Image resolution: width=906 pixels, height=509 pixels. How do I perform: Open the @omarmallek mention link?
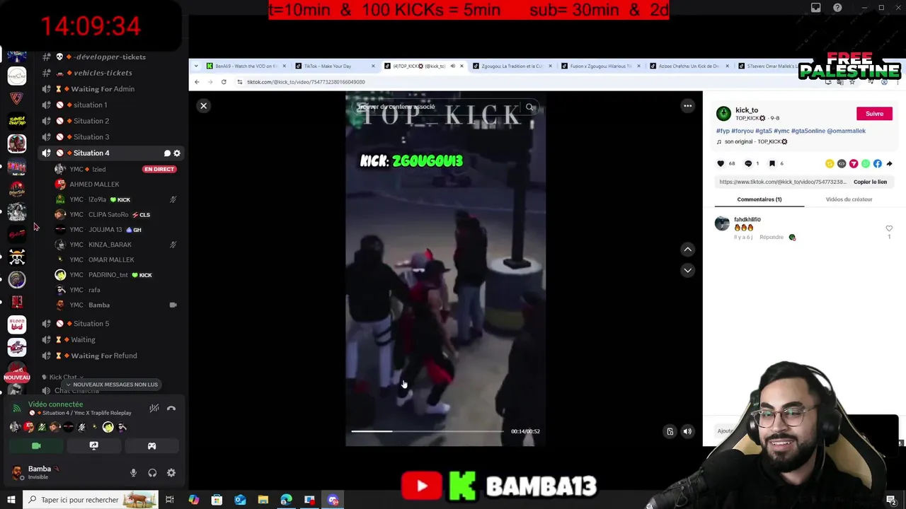(846, 131)
